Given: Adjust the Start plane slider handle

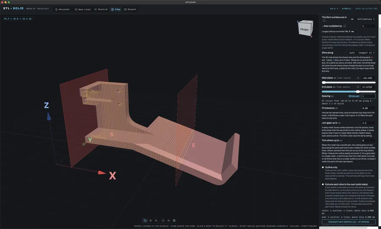Looking at the screenshot, I should [324, 83].
